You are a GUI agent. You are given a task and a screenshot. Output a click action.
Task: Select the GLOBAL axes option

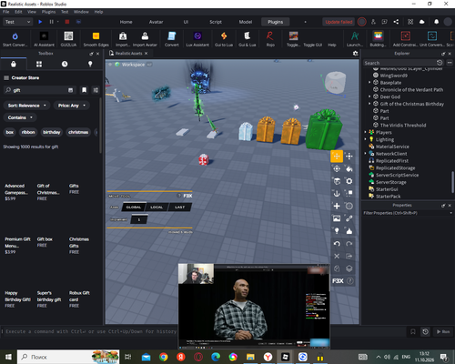pyautogui.click(x=134, y=207)
